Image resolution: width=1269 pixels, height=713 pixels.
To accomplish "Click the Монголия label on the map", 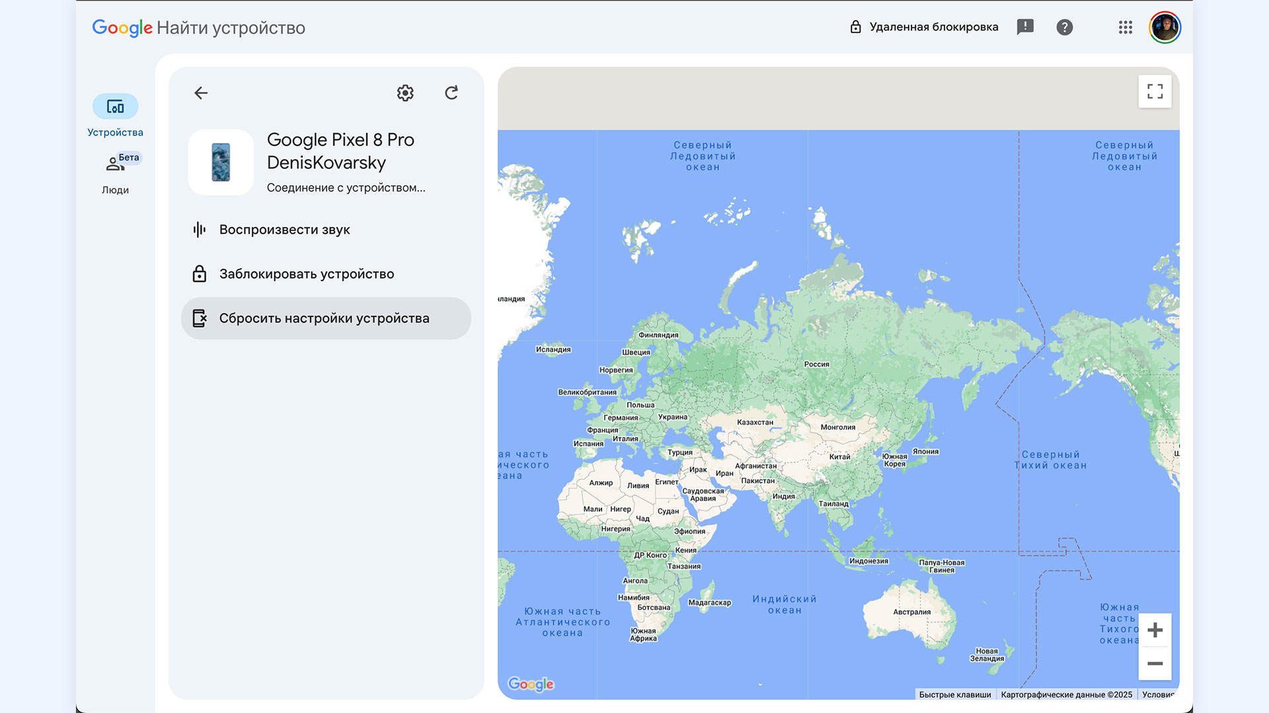I will pyautogui.click(x=837, y=427).
